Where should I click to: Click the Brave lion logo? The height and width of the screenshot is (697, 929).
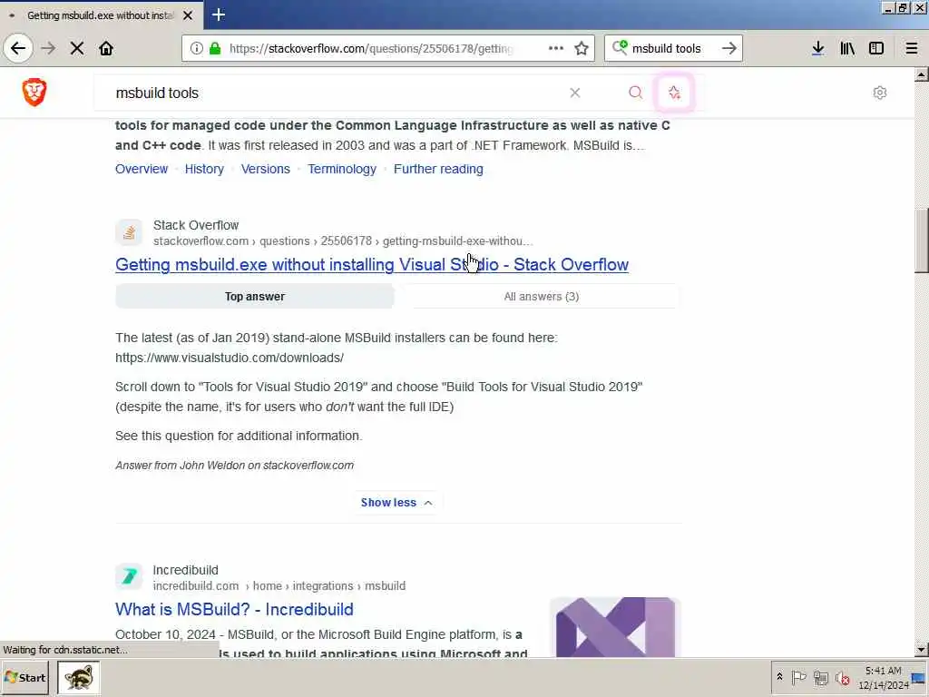(x=34, y=92)
